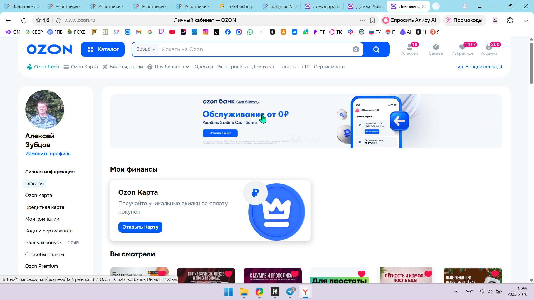Toggle favorite heart on 'Облегчение при варикозе' product
This screenshot has width=534, height=300.
coord(495,274)
